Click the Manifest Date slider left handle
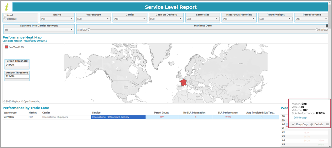The image size is (332, 148). [89, 29]
